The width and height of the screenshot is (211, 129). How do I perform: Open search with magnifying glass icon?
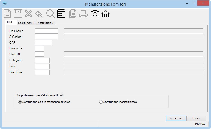[x=50, y=14]
